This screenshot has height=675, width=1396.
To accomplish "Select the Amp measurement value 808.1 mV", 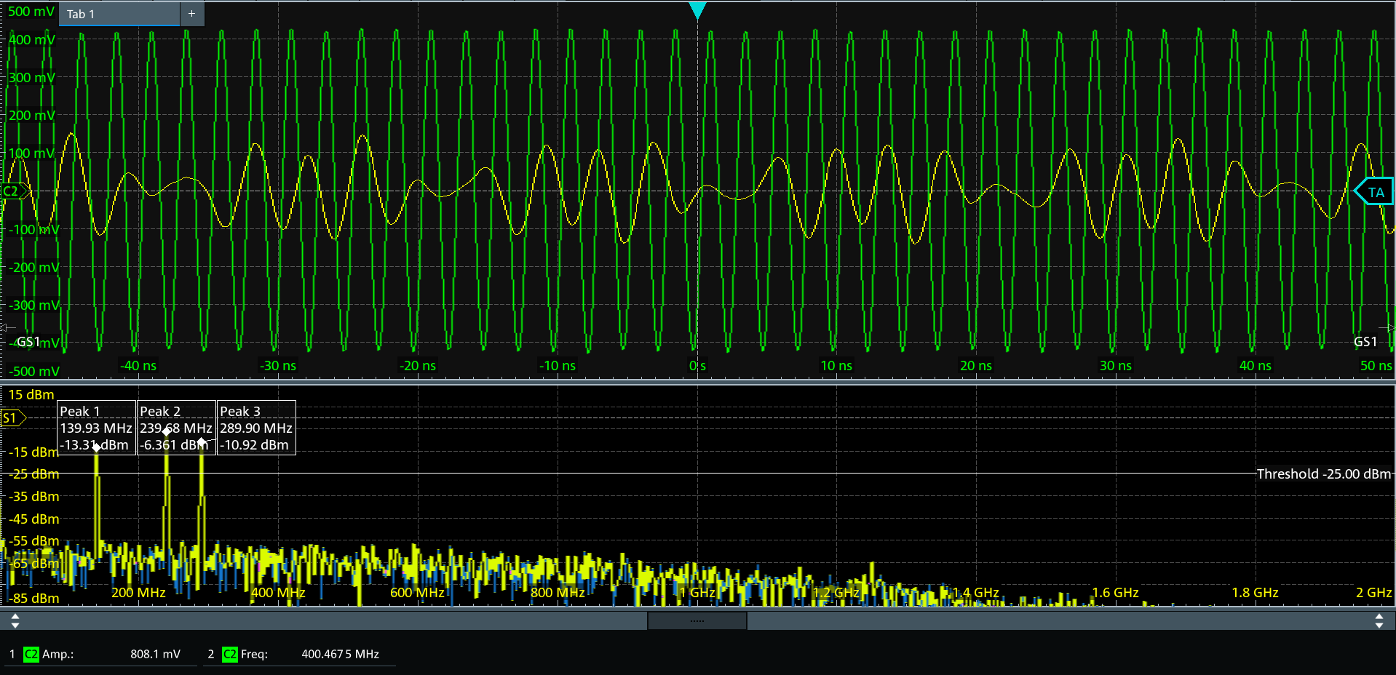I will pos(155,654).
